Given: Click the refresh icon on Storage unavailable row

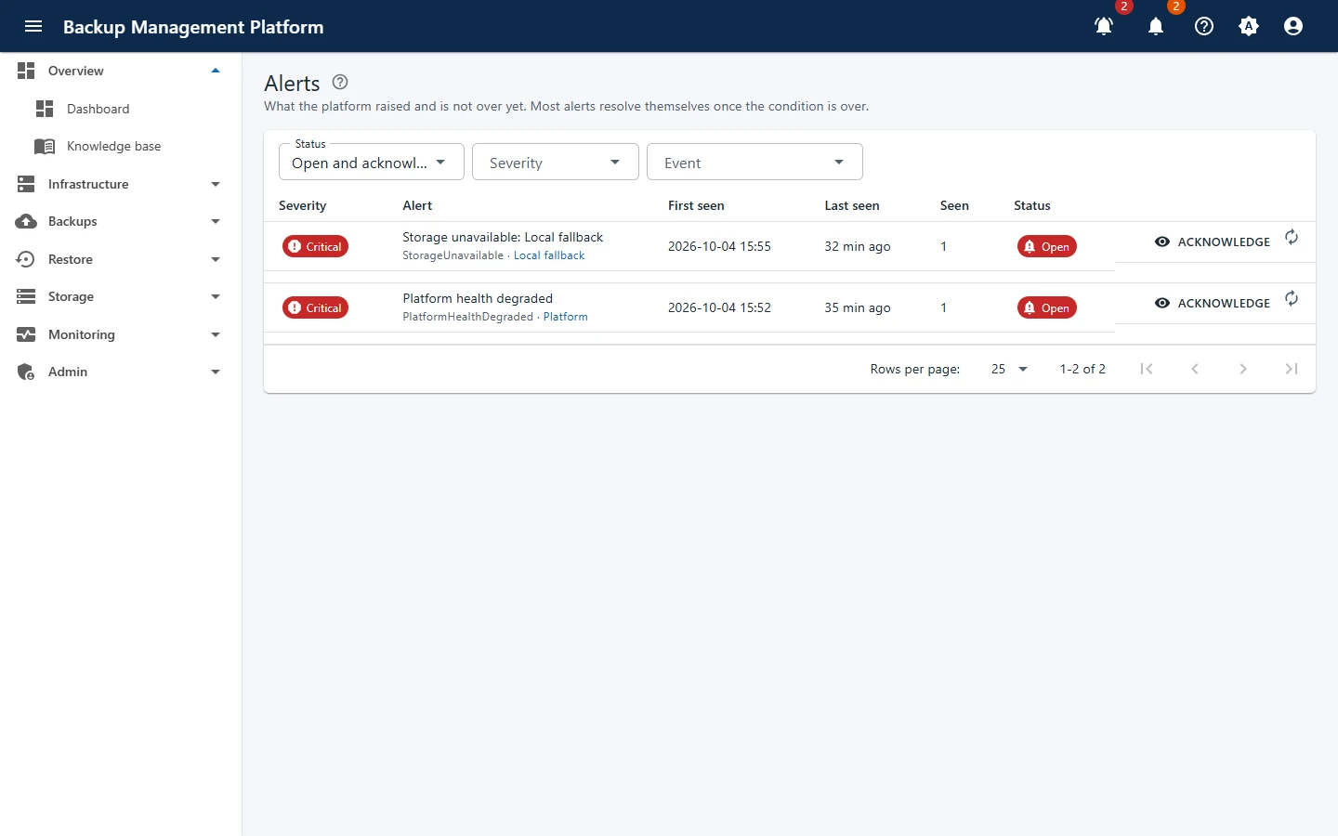Looking at the screenshot, I should pos(1292,237).
